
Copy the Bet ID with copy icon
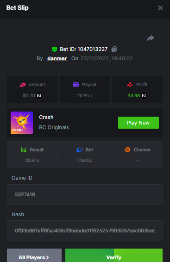click(x=114, y=49)
